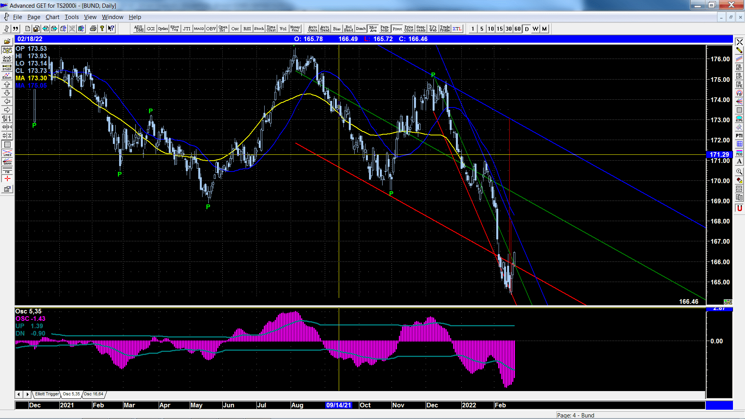This screenshot has height=419, width=745.
Task: Select the Gann fan lines tool
Action: coord(739,102)
